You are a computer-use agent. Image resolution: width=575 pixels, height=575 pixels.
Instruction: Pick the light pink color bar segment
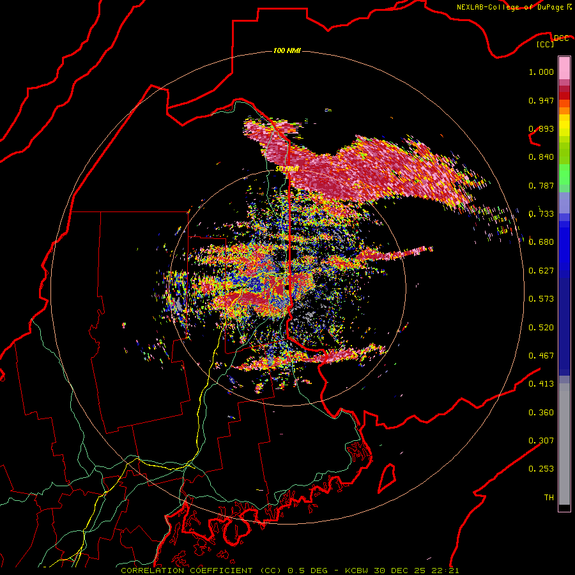coord(564,68)
